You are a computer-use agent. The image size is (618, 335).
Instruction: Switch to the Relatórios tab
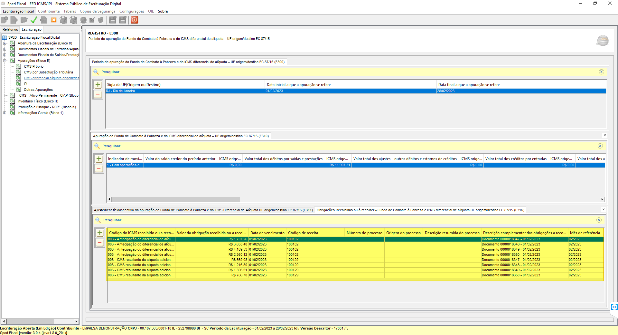10,29
